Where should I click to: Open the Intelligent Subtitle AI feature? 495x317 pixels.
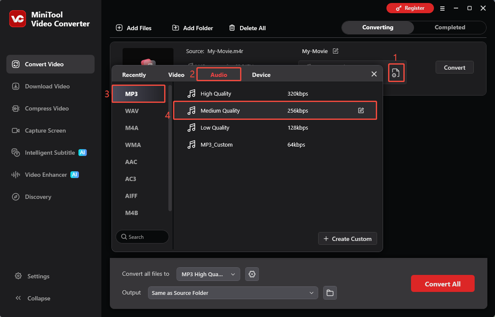50,153
